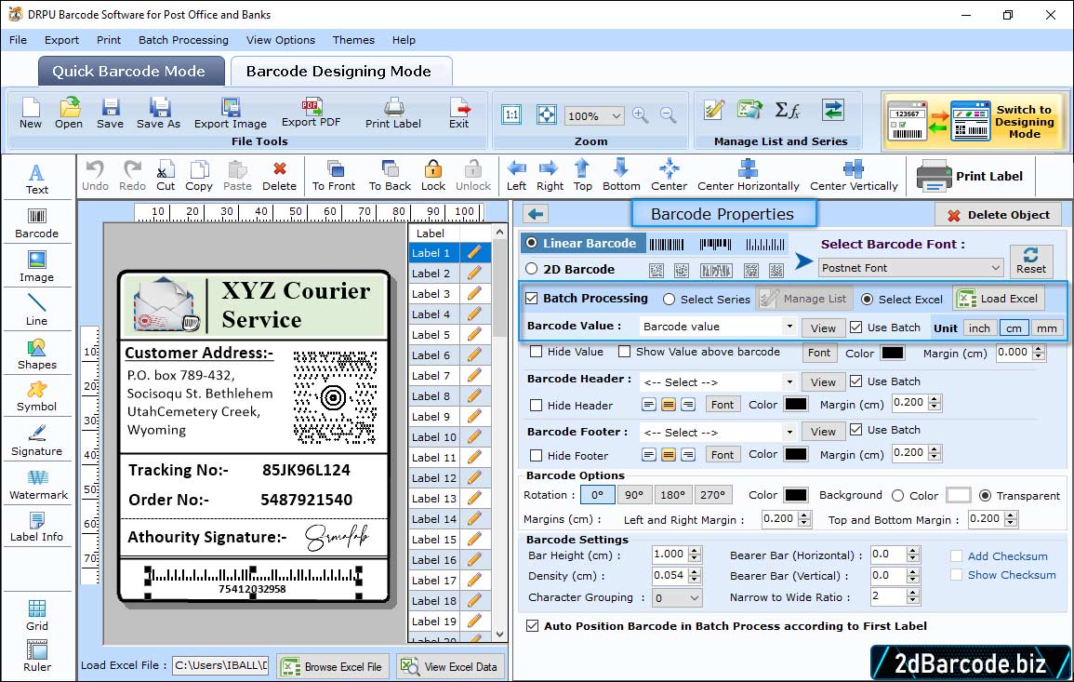Image resolution: width=1074 pixels, height=682 pixels.
Task: Toggle the Grid display
Action: click(x=37, y=615)
